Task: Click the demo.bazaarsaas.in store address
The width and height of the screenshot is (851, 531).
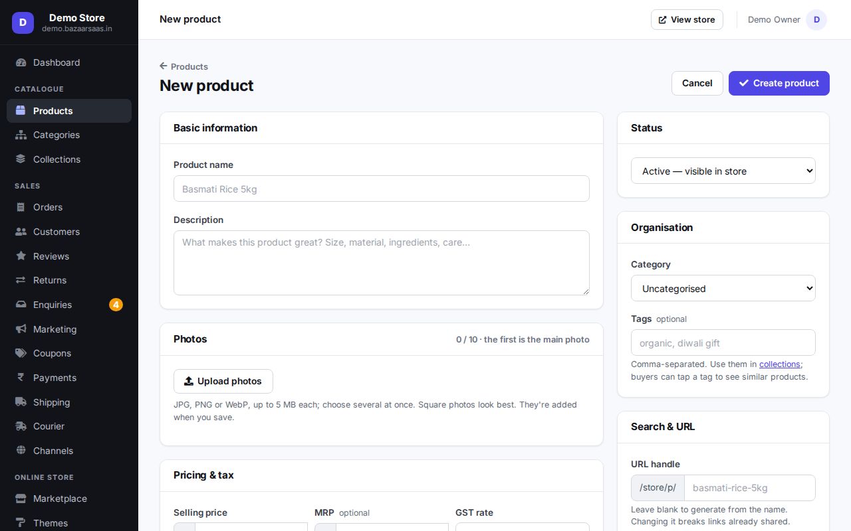Action: point(77,29)
